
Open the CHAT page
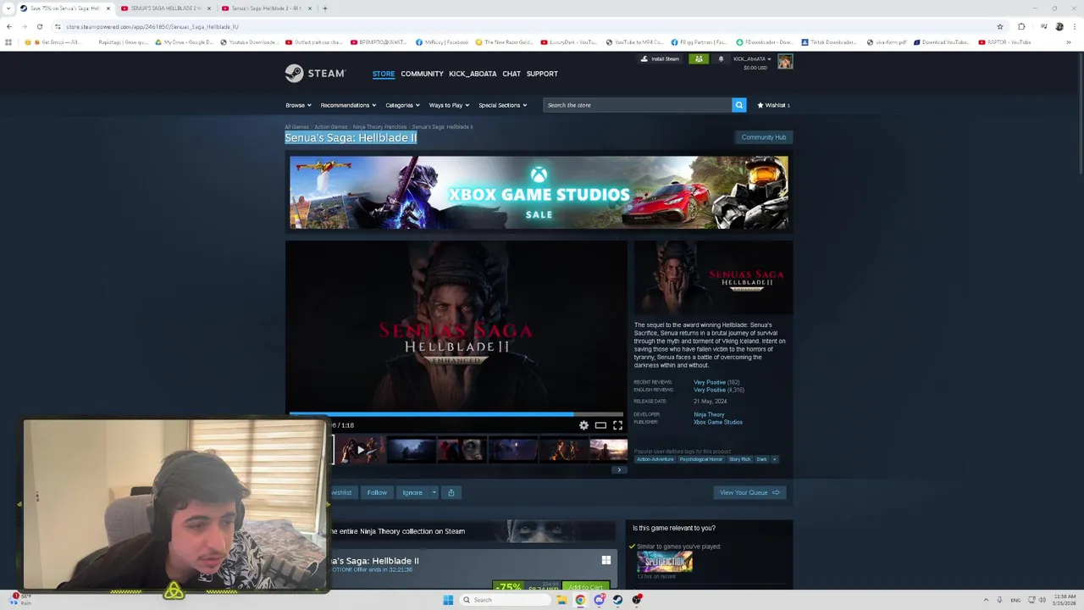click(x=512, y=74)
